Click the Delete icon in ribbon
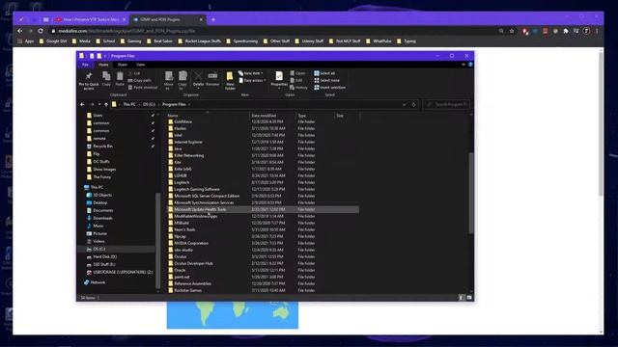The width and height of the screenshot is (618, 347). [198, 79]
